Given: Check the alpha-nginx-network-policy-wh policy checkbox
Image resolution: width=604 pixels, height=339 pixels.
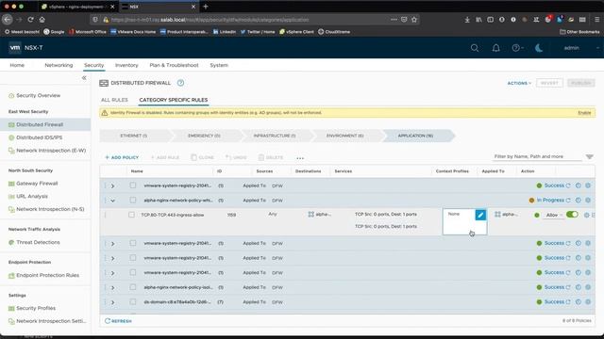Looking at the screenshot, I should [133, 200].
